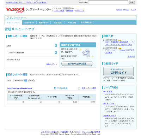Open the サイトパーツ service link
Viewport: 141px width, 138px height.
(x=109, y=104)
